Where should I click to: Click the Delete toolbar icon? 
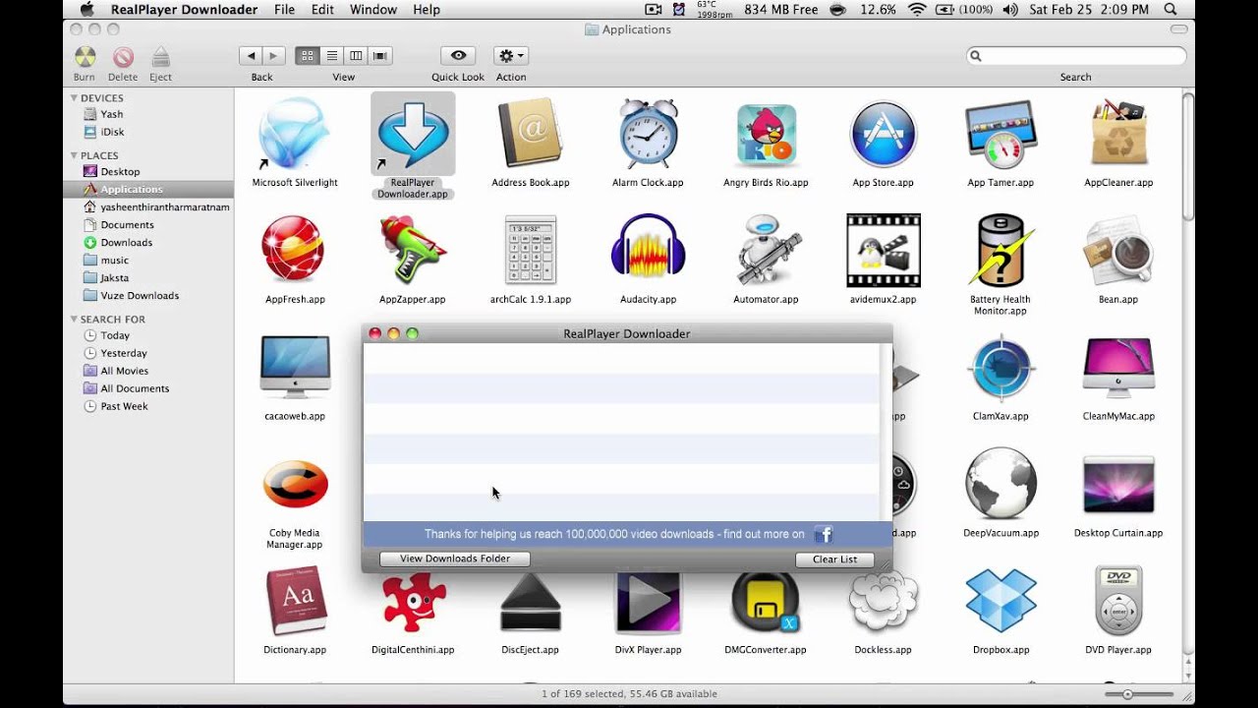(x=123, y=57)
